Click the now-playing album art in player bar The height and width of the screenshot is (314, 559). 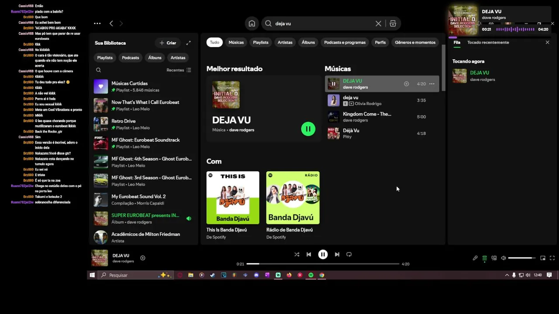(x=100, y=258)
